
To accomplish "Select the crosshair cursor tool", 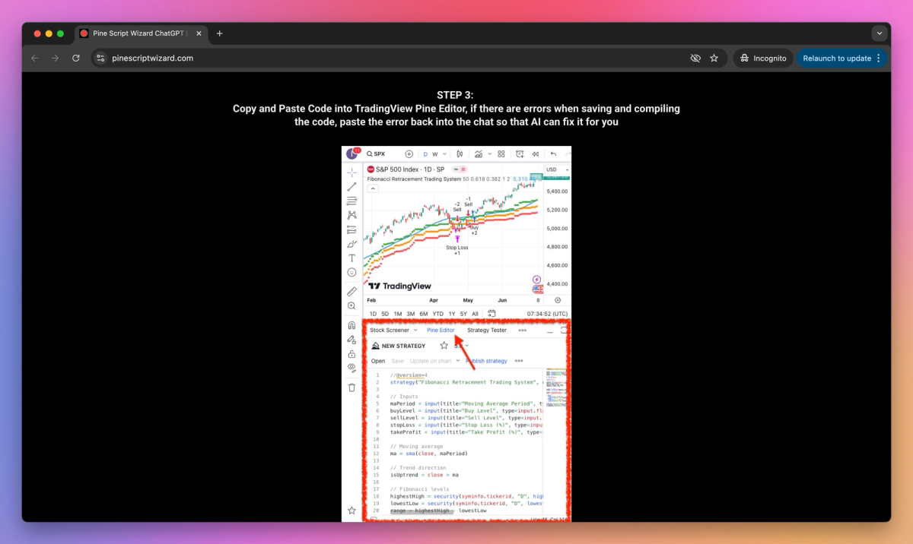I will coord(352,172).
